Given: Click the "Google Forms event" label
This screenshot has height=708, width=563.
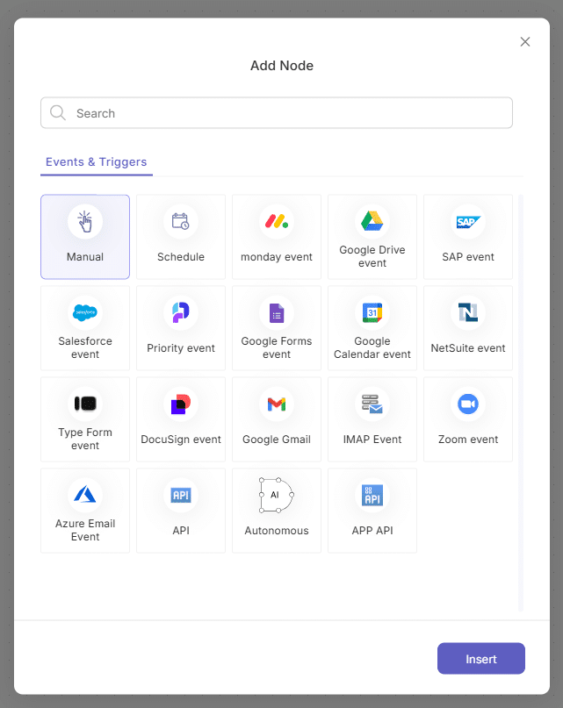Looking at the screenshot, I should click(277, 347).
